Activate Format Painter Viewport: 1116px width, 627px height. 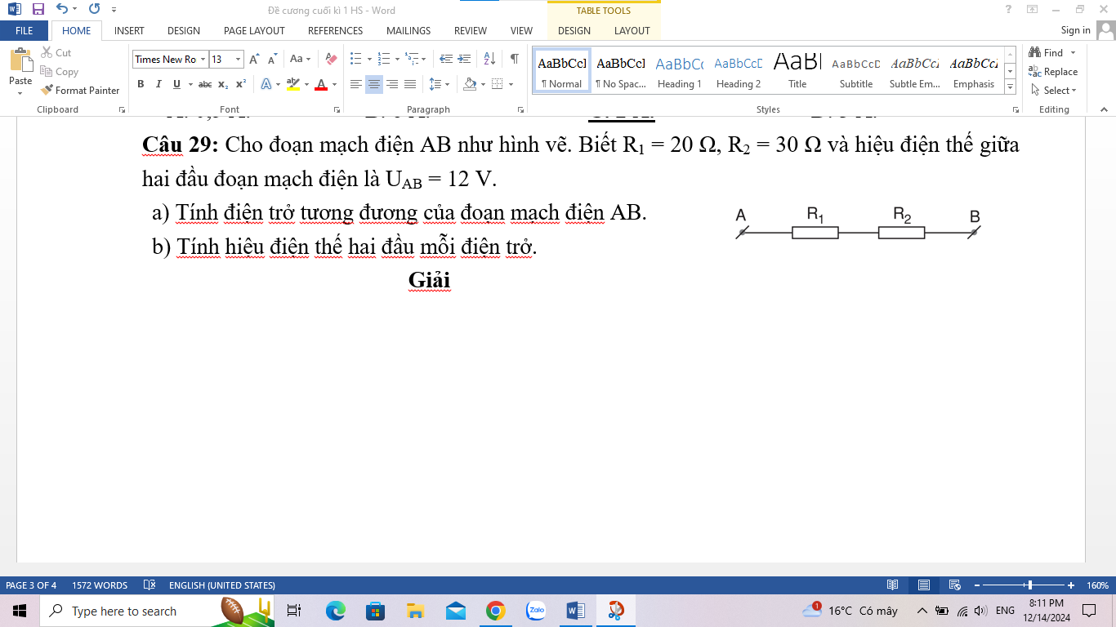(80, 91)
